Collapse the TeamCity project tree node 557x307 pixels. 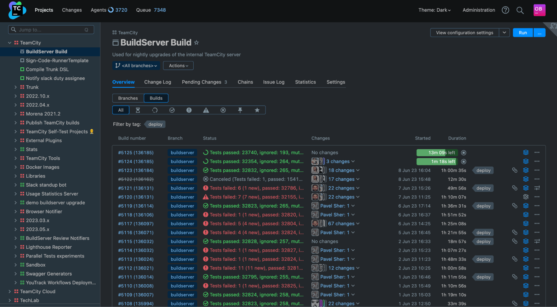coord(9,43)
